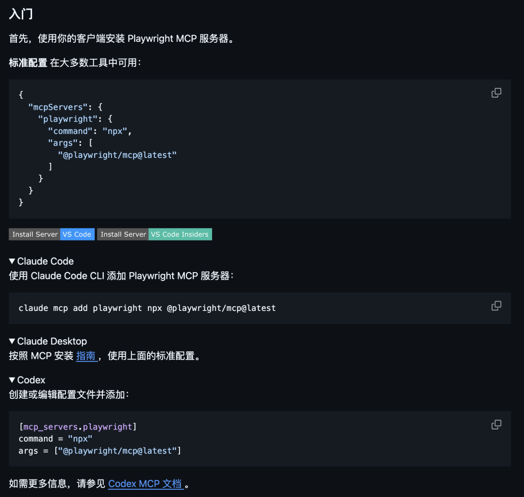
Task: Open the Codex MCP 文档 link
Action: tap(146, 483)
